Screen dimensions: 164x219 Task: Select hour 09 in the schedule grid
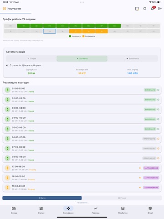coord(128,26)
